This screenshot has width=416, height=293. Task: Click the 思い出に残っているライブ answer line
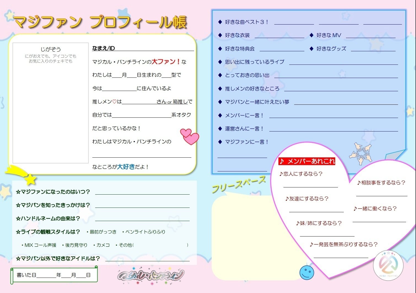click(x=343, y=62)
